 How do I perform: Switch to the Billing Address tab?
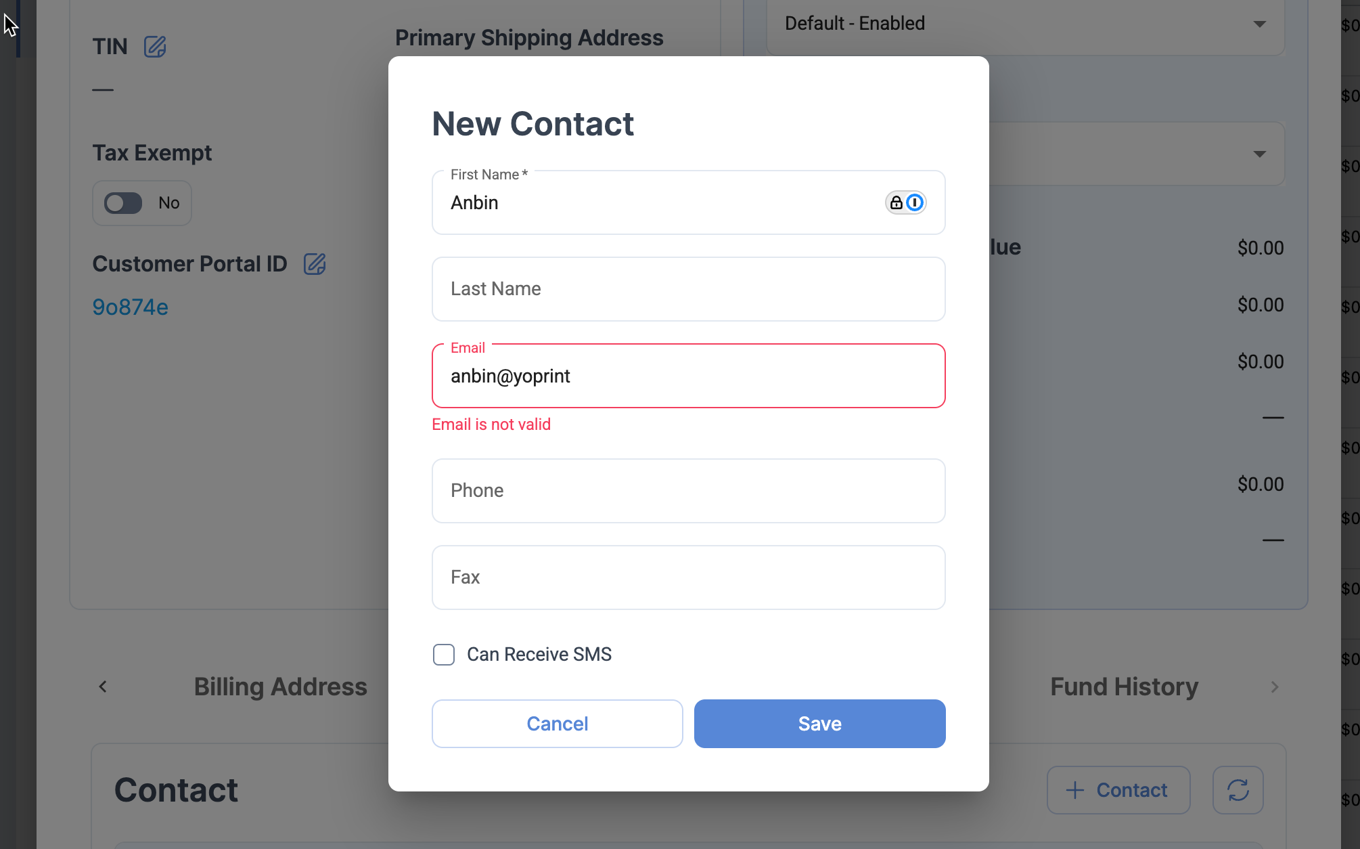coord(280,687)
